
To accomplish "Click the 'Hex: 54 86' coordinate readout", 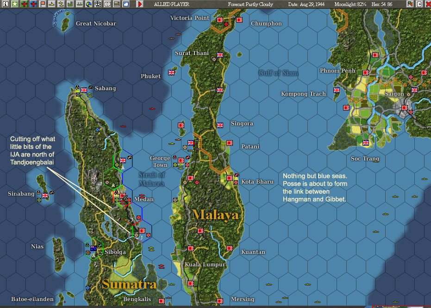I will point(382,4).
